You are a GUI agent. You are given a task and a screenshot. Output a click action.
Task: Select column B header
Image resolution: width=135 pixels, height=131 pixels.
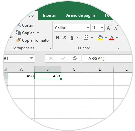coord(47,69)
